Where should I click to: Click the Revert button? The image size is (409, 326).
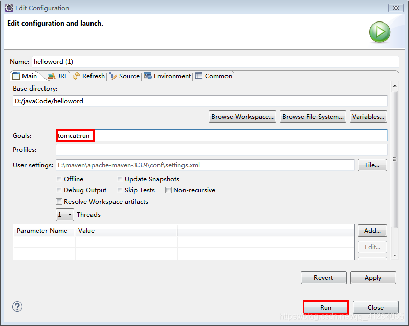coord(324,278)
